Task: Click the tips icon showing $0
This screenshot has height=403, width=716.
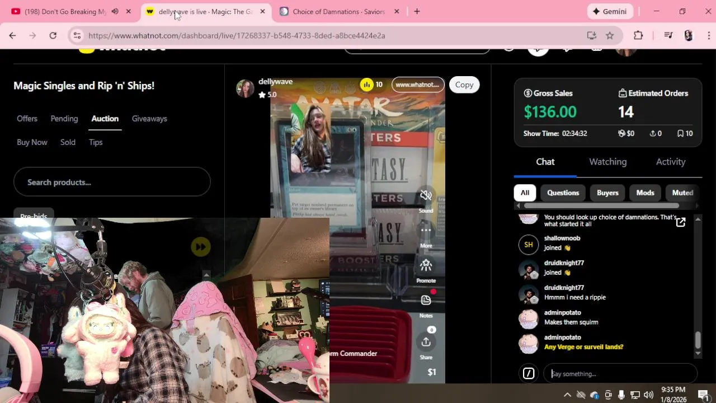Action: [621, 133]
